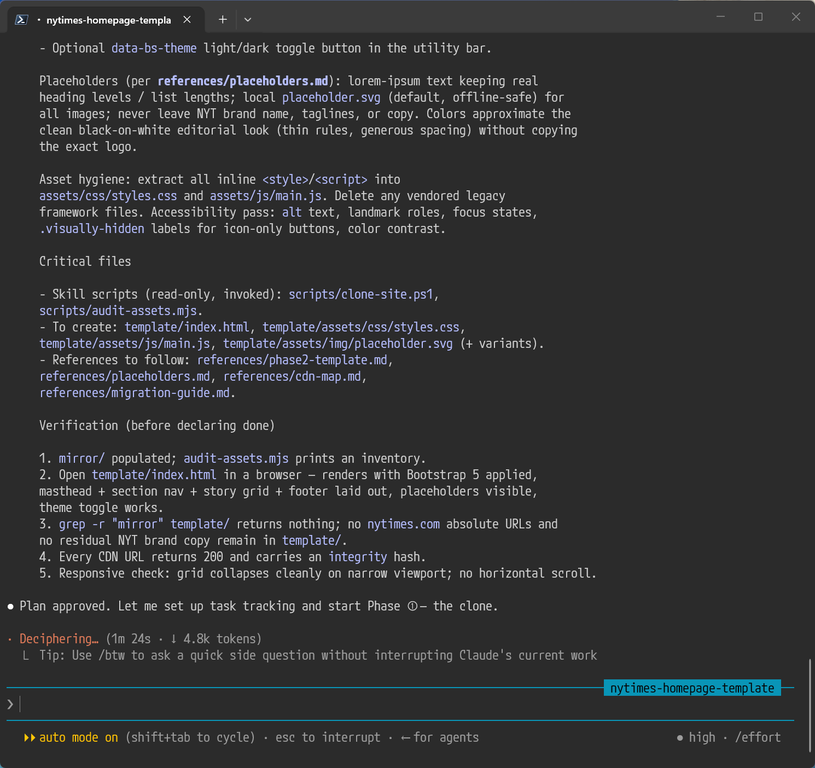Click the grep -r "mirror" template/ command

click(x=144, y=524)
